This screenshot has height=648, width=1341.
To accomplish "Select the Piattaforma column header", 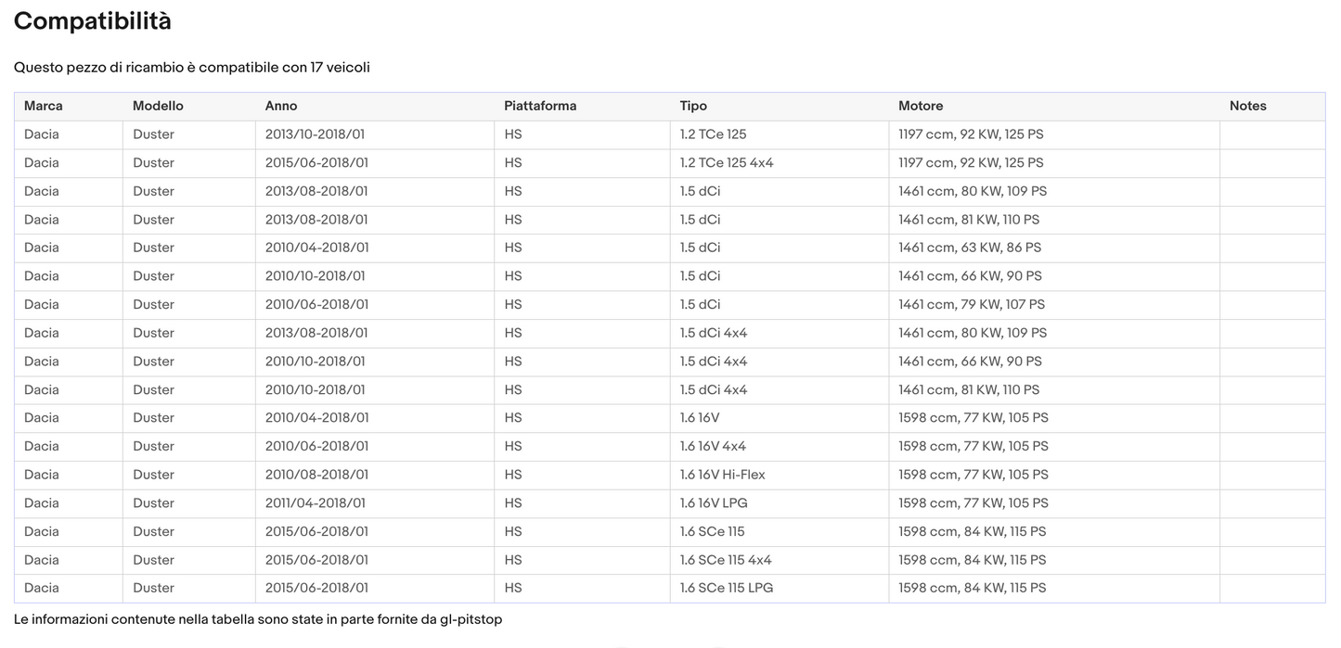I will pos(540,106).
